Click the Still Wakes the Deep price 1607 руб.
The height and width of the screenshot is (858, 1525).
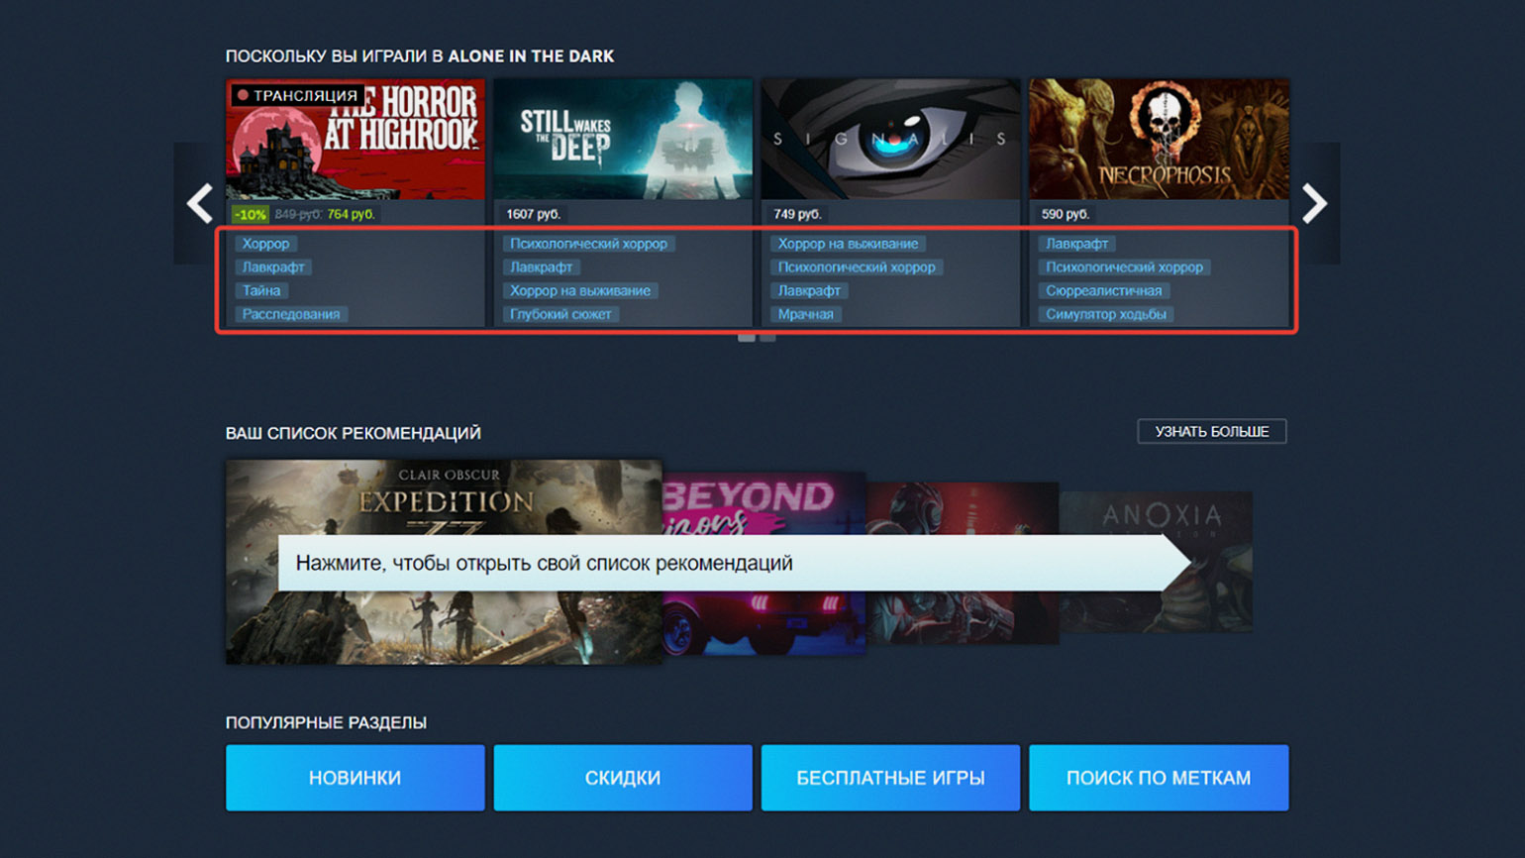(533, 214)
